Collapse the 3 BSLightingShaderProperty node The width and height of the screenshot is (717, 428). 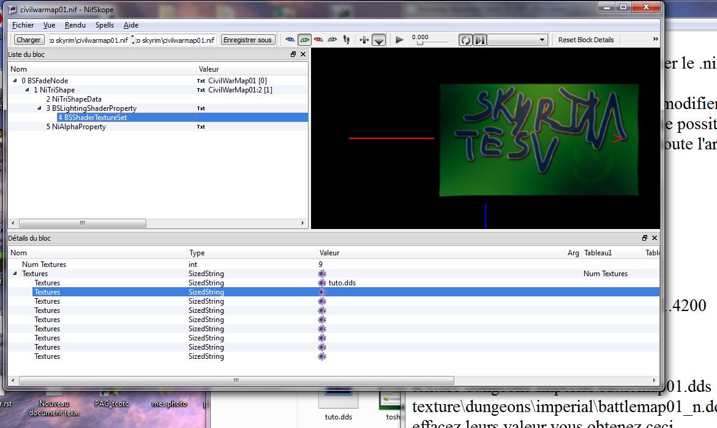pyautogui.click(x=40, y=108)
